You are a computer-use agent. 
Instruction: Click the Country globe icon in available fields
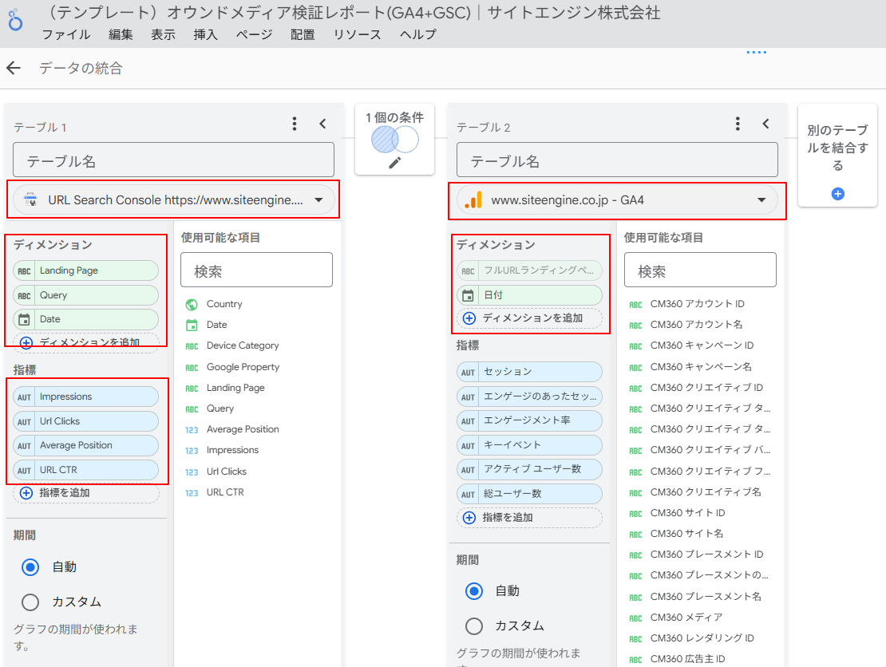(192, 305)
